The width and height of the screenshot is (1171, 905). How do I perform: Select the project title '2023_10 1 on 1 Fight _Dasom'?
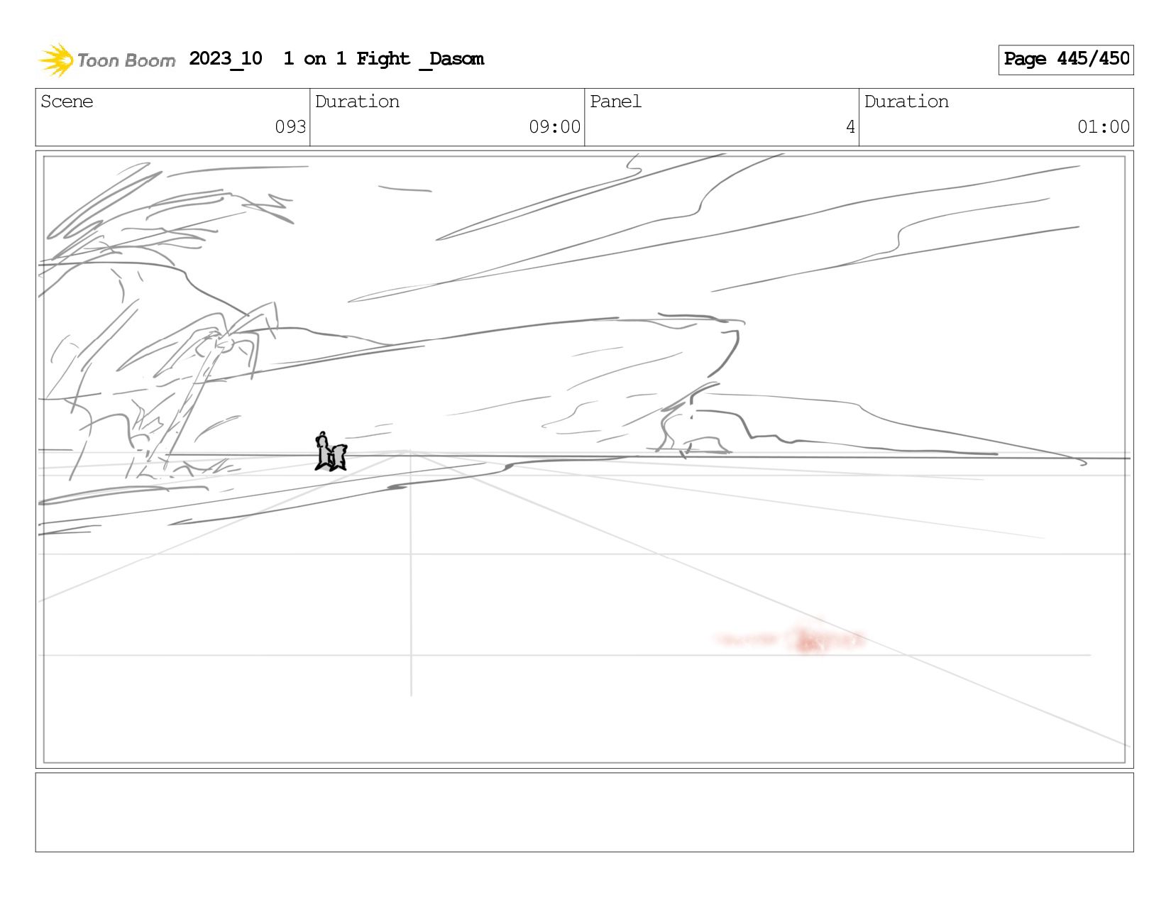(x=336, y=59)
